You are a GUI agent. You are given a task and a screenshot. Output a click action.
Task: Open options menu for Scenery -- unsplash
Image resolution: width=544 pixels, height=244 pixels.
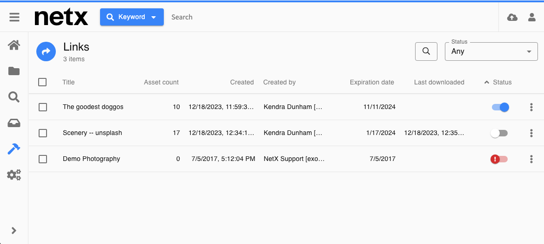(531, 133)
